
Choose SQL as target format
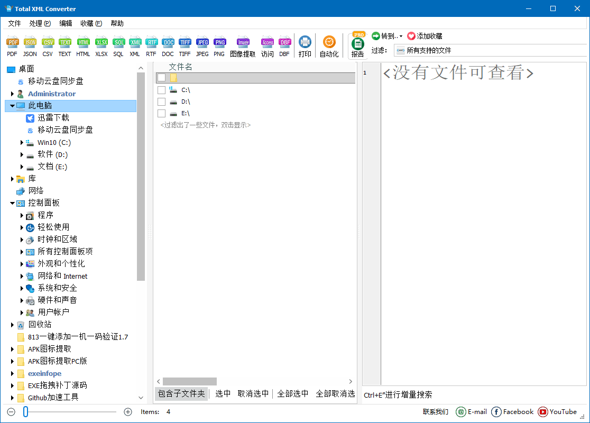118,47
